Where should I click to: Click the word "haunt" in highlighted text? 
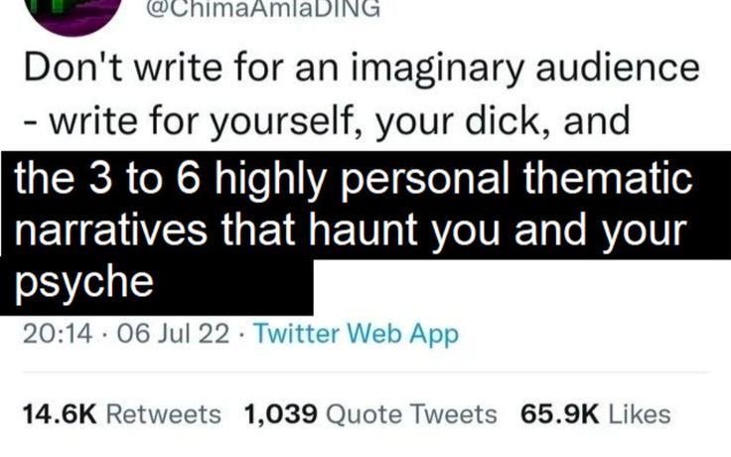click(364, 229)
